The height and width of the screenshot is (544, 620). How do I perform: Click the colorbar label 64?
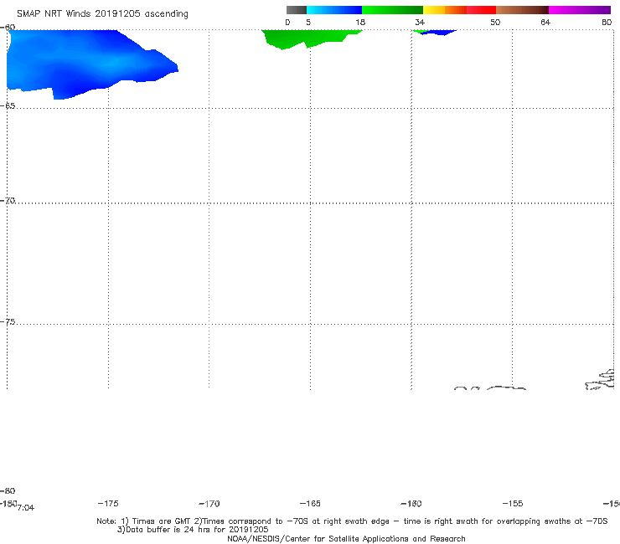[545, 22]
